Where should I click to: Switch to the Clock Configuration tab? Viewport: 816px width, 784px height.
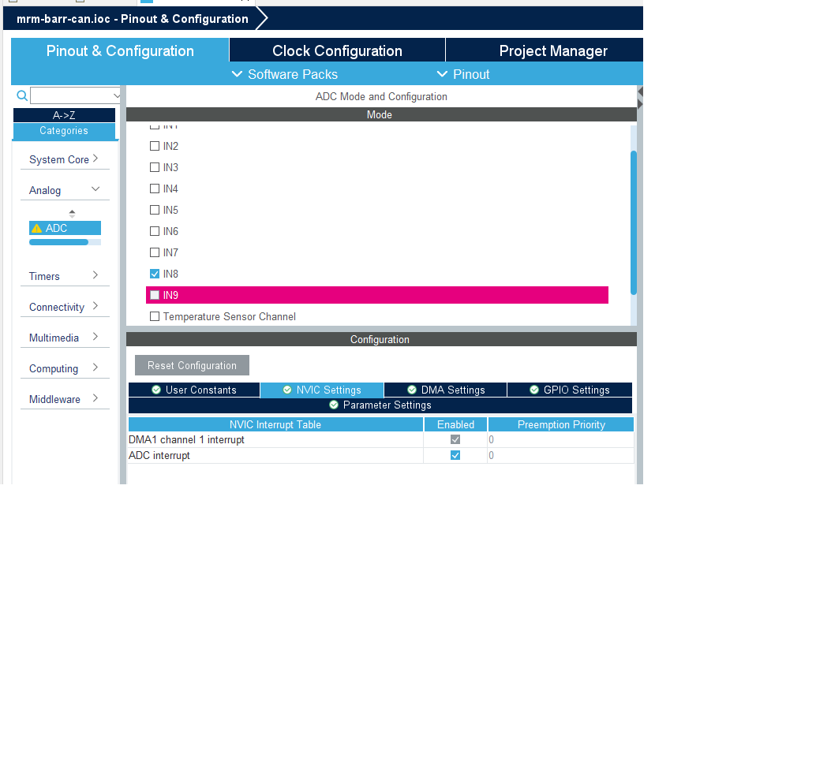click(x=337, y=50)
